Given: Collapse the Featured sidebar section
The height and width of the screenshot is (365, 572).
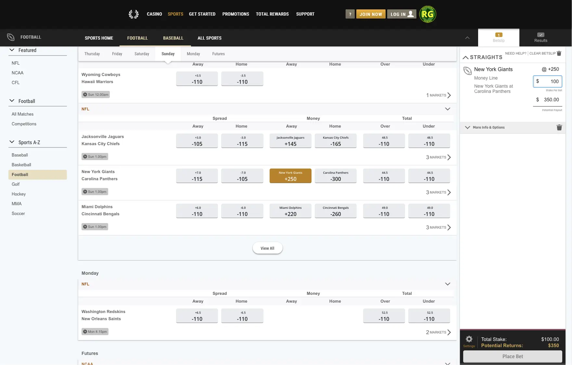Looking at the screenshot, I should (x=12, y=50).
